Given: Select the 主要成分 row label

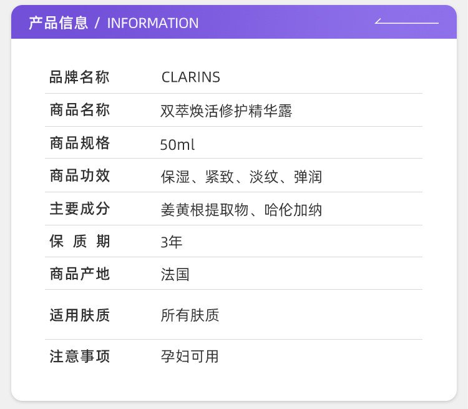Looking at the screenshot, I should pyautogui.click(x=80, y=209).
